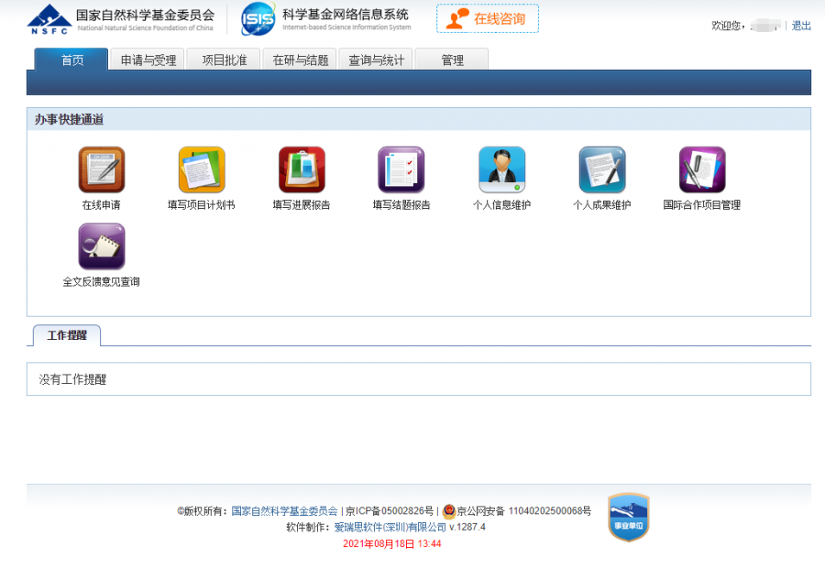
Task: Click the 填写项目计划书 icon
Action: [x=201, y=169]
